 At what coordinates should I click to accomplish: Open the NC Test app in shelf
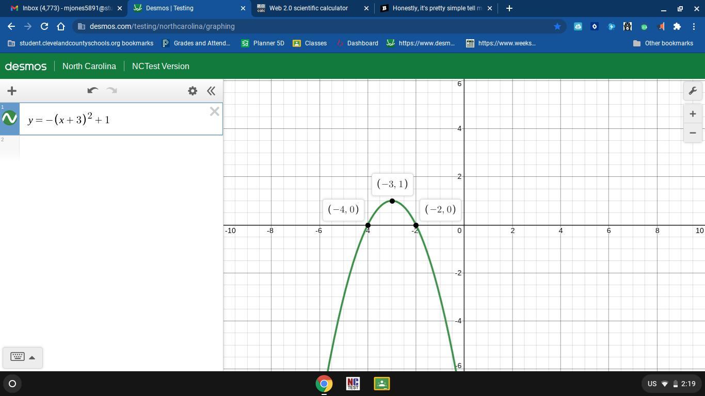[x=353, y=384]
